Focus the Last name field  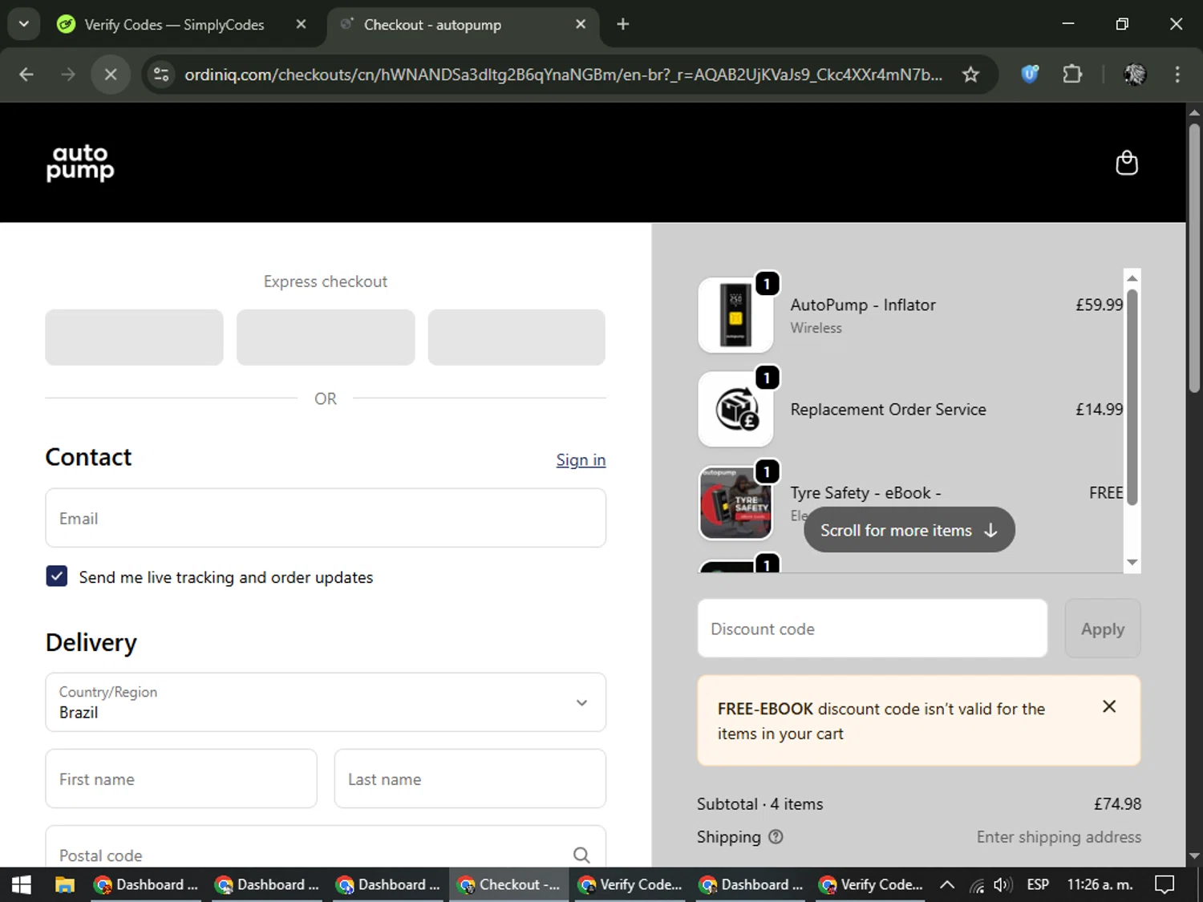470,779
